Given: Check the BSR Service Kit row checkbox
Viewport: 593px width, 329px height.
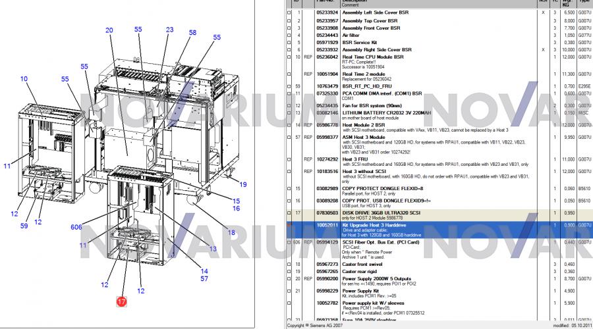Looking at the screenshot, I should coord(288,42).
